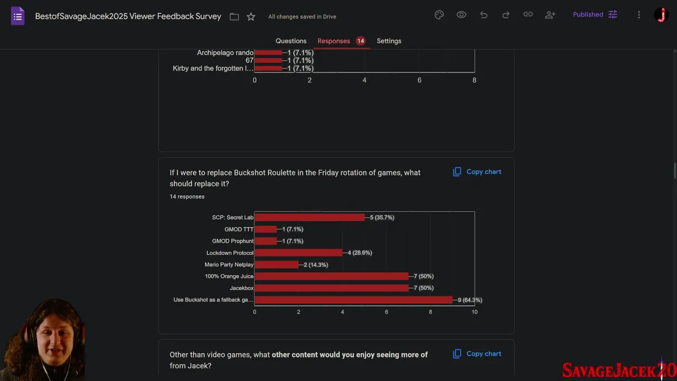Switch to the Questions tab

291,41
